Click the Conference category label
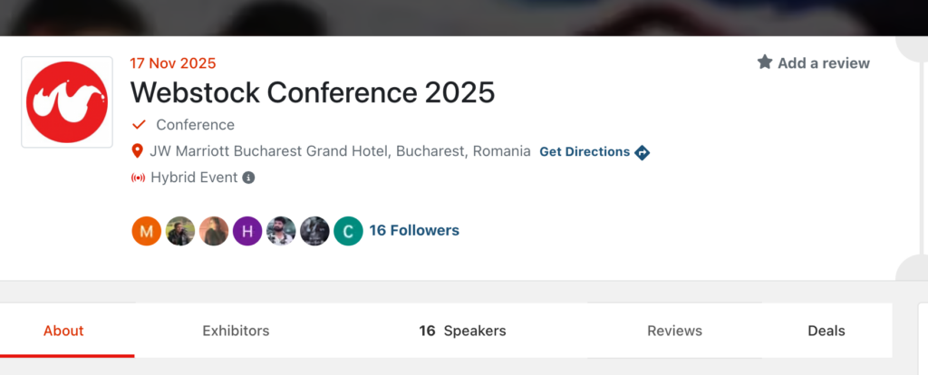This screenshot has width=928, height=375. (x=195, y=125)
